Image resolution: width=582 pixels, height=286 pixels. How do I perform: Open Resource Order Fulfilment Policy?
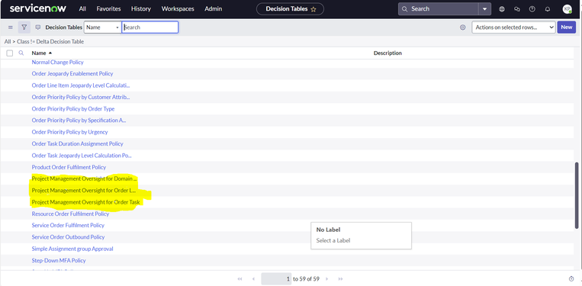[x=70, y=214]
